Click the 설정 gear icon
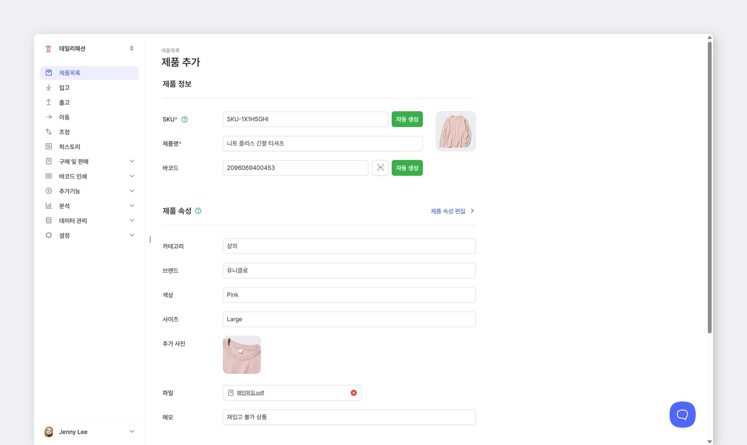The height and width of the screenshot is (445, 747). pyautogui.click(x=49, y=235)
